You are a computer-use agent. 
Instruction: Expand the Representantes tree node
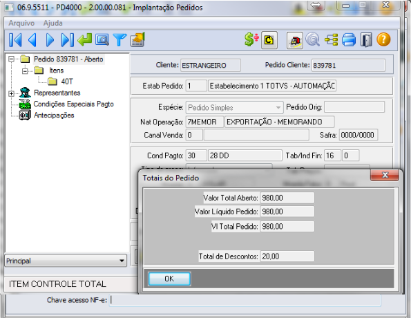click(x=11, y=93)
